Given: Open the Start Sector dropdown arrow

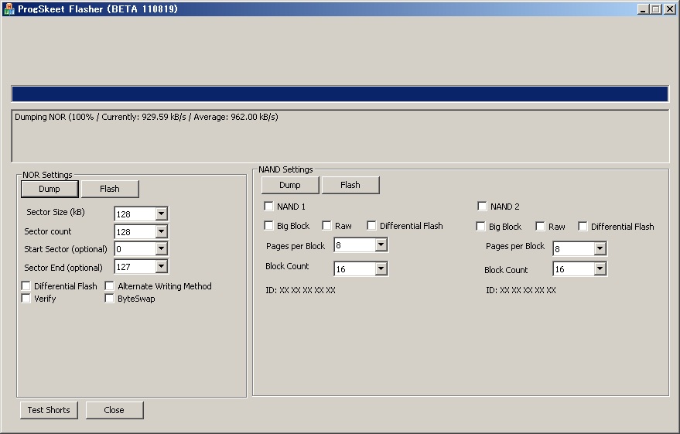Looking at the screenshot, I should [162, 249].
